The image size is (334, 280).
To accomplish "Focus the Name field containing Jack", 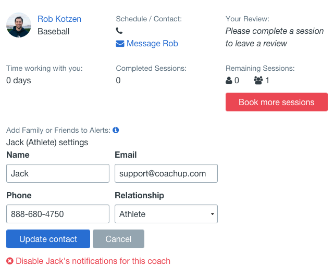I will click(58, 173).
